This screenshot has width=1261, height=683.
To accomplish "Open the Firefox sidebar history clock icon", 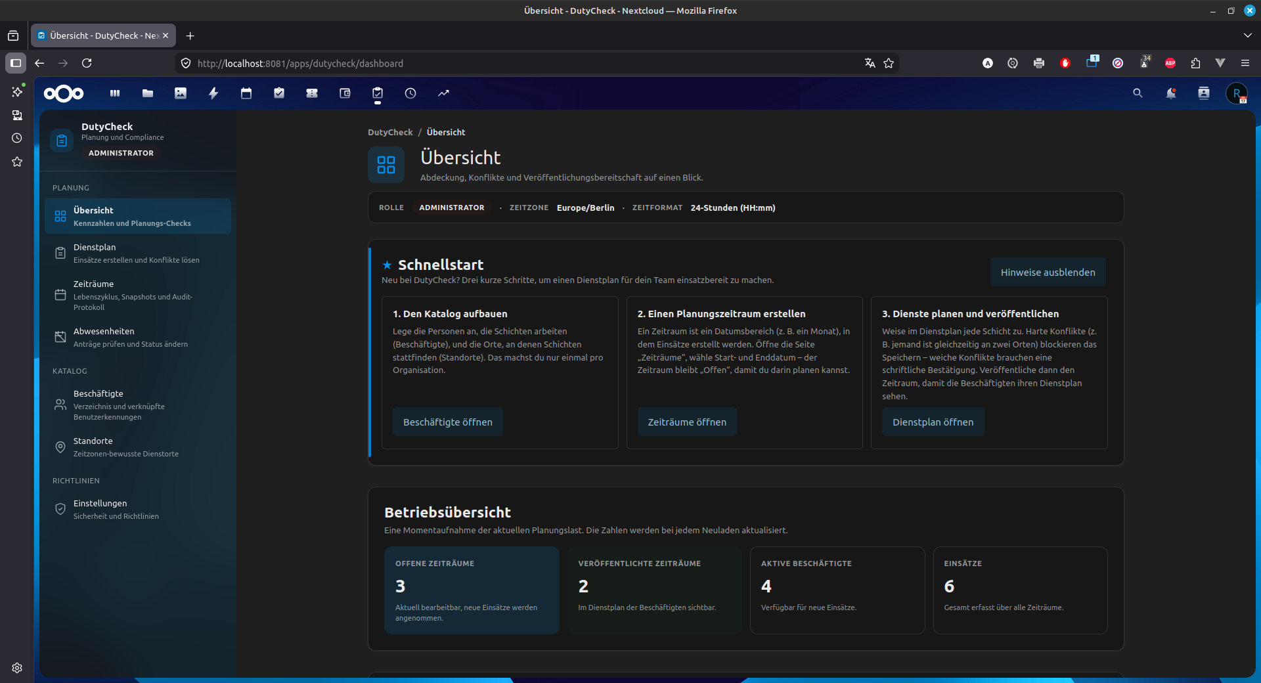I will [x=17, y=138].
